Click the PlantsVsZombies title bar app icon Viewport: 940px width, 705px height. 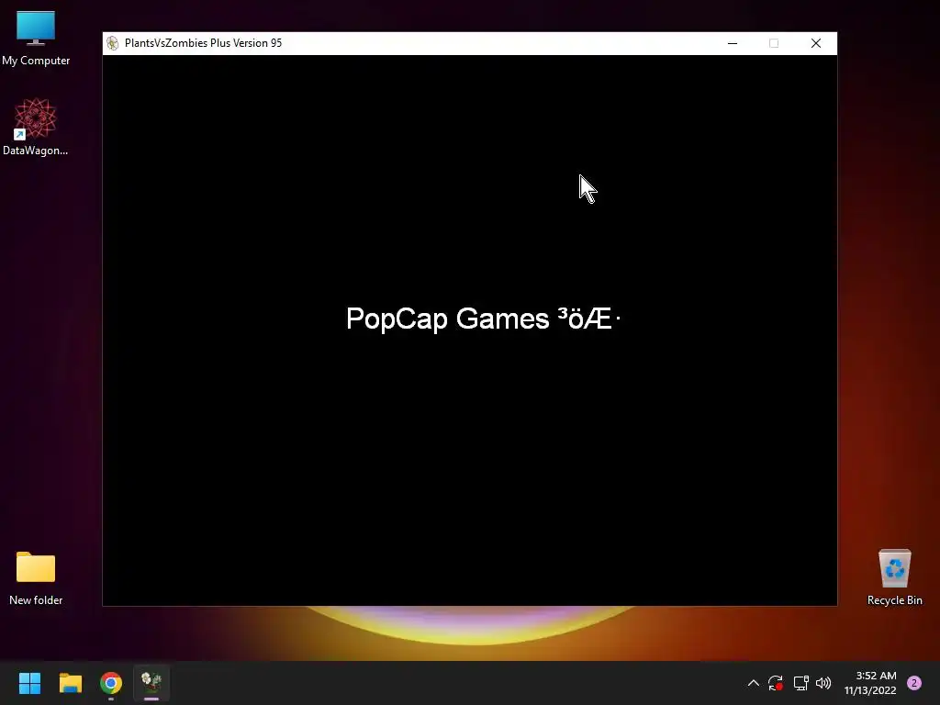[113, 43]
